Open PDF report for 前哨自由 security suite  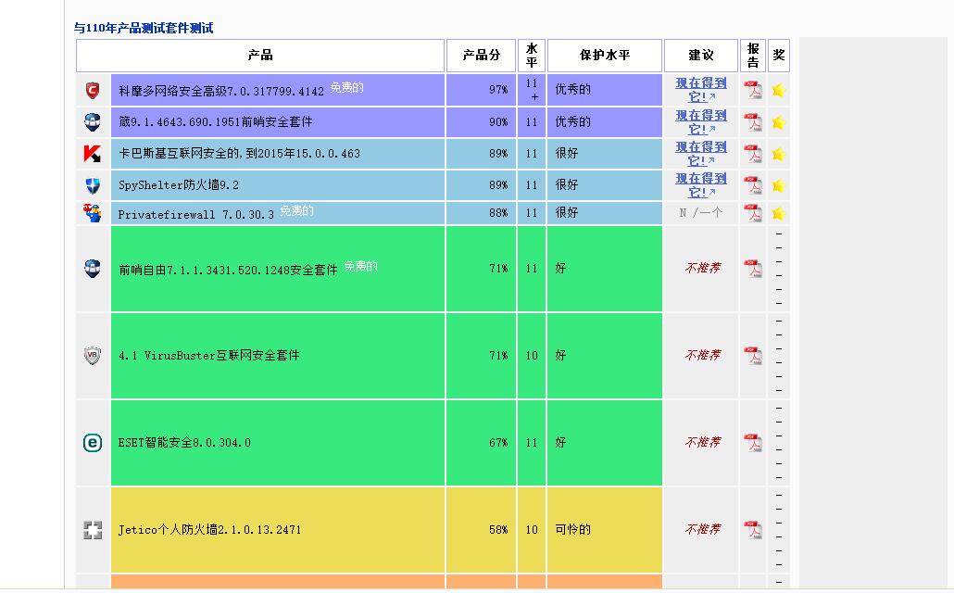click(753, 269)
